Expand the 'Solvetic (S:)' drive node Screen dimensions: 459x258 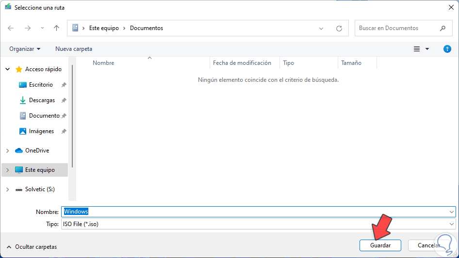pos(8,189)
